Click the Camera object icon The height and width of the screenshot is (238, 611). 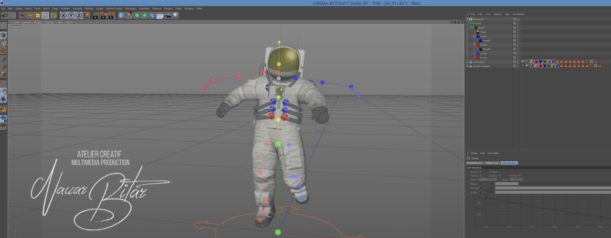pyautogui.click(x=168, y=15)
